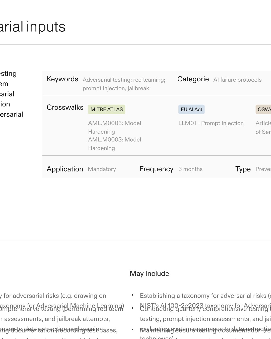Click the Type field label
The image size is (271, 339).
tap(243, 169)
